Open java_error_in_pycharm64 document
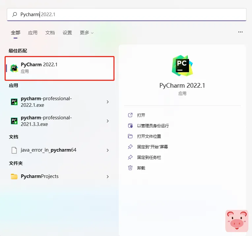 coord(60,150)
